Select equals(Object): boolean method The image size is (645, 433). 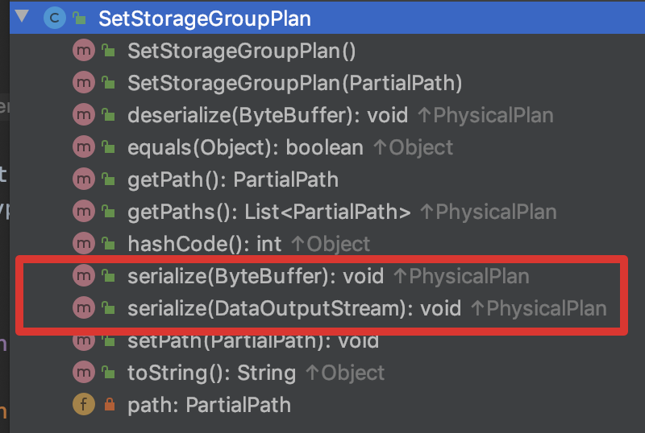point(245,147)
